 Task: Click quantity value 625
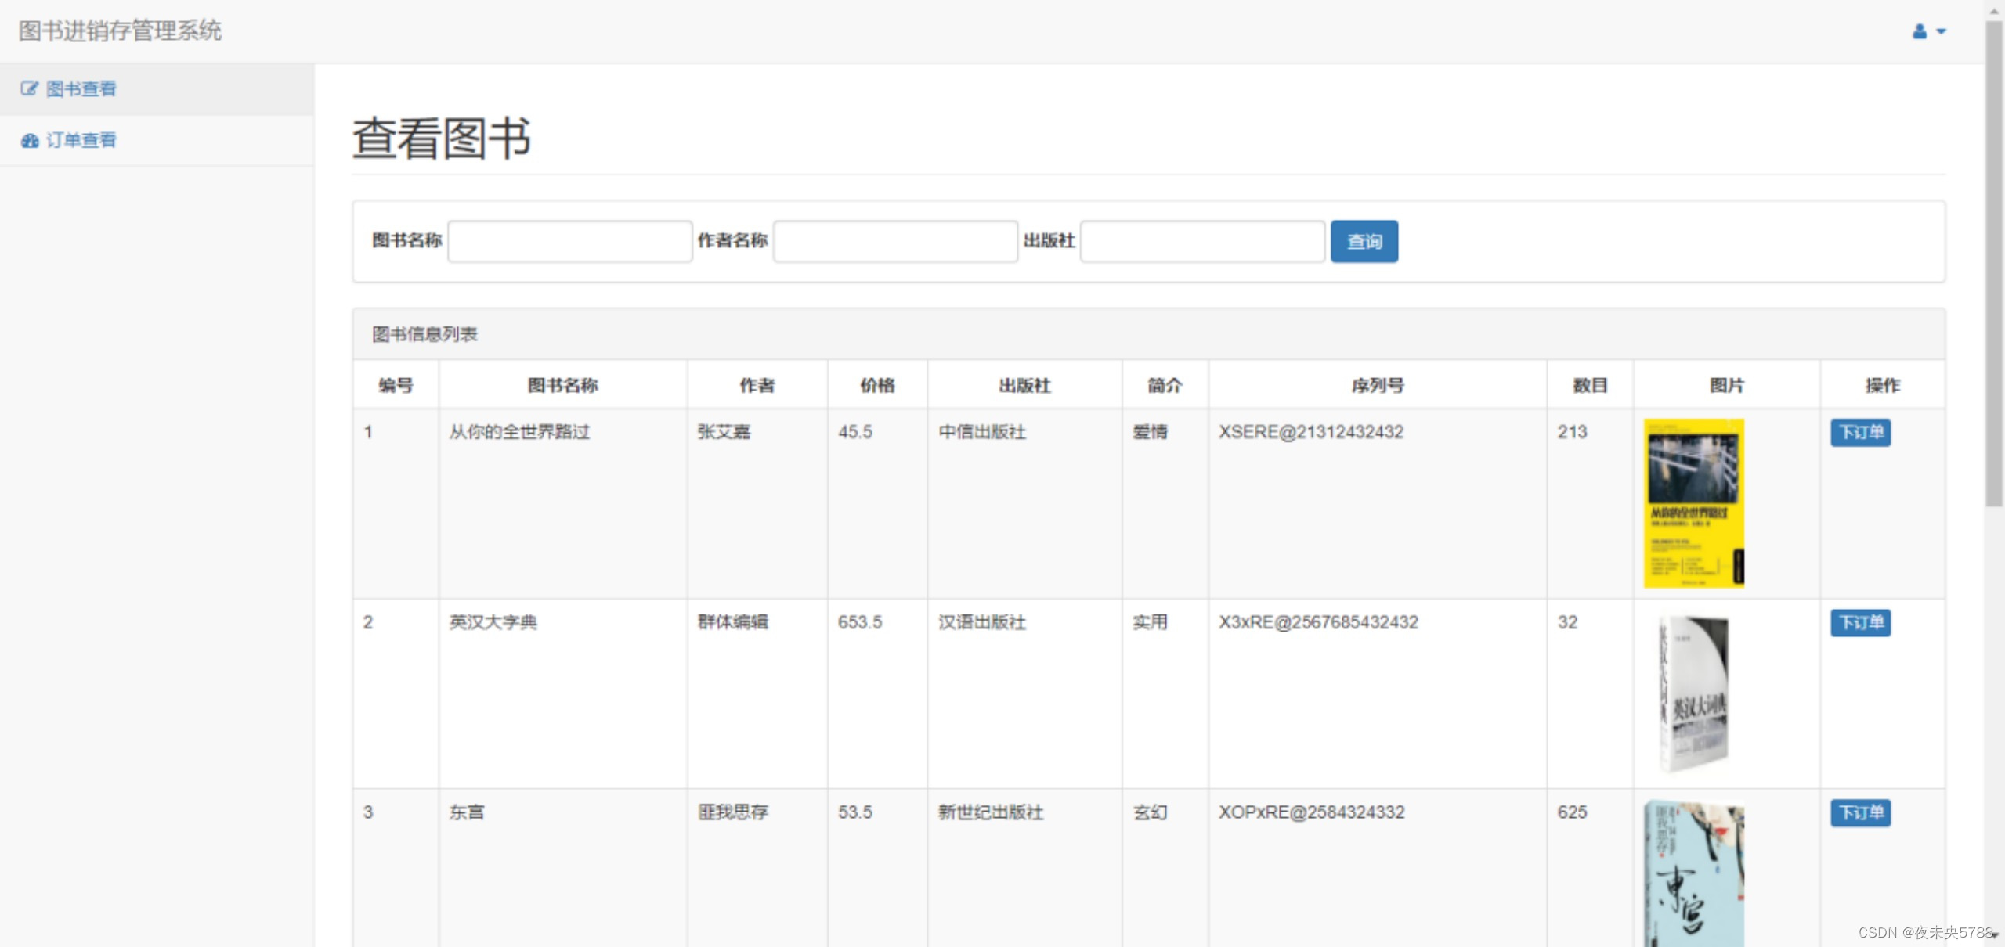point(1572,812)
